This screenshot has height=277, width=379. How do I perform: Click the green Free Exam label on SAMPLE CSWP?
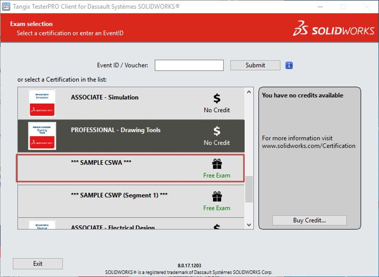[x=217, y=207]
